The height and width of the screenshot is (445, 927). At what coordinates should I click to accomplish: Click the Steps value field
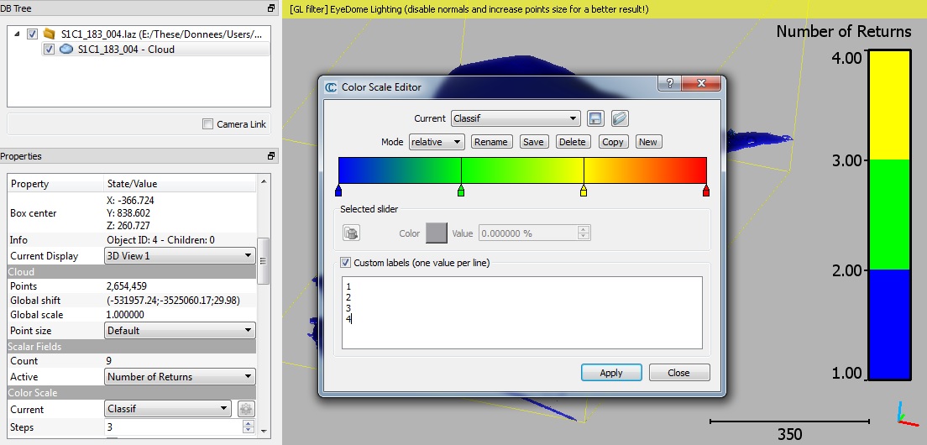point(174,427)
